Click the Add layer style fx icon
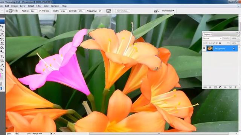 click(x=210, y=87)
